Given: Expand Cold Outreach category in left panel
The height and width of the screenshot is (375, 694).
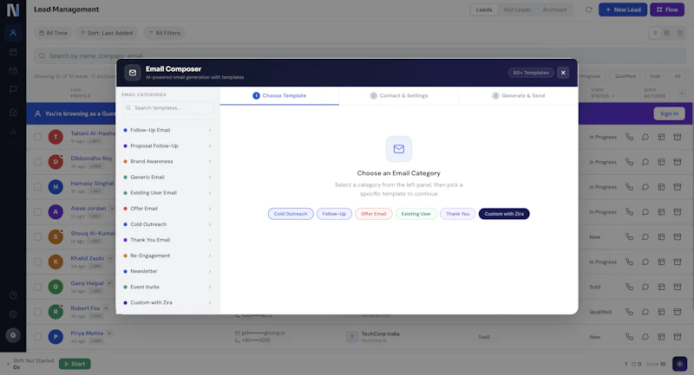Looking at the screenshot, I should [167, 224].
